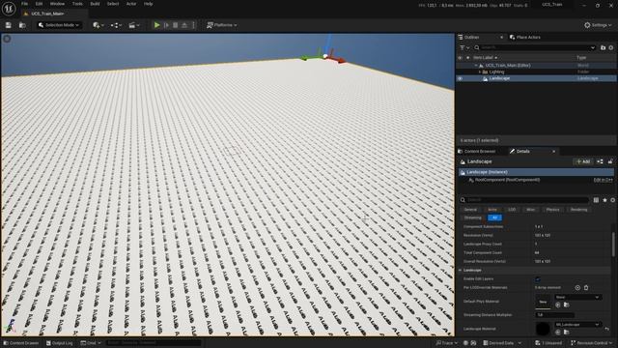Open the Settings dropdown
The height and width of the screenshot is (348, 618).
598,25
